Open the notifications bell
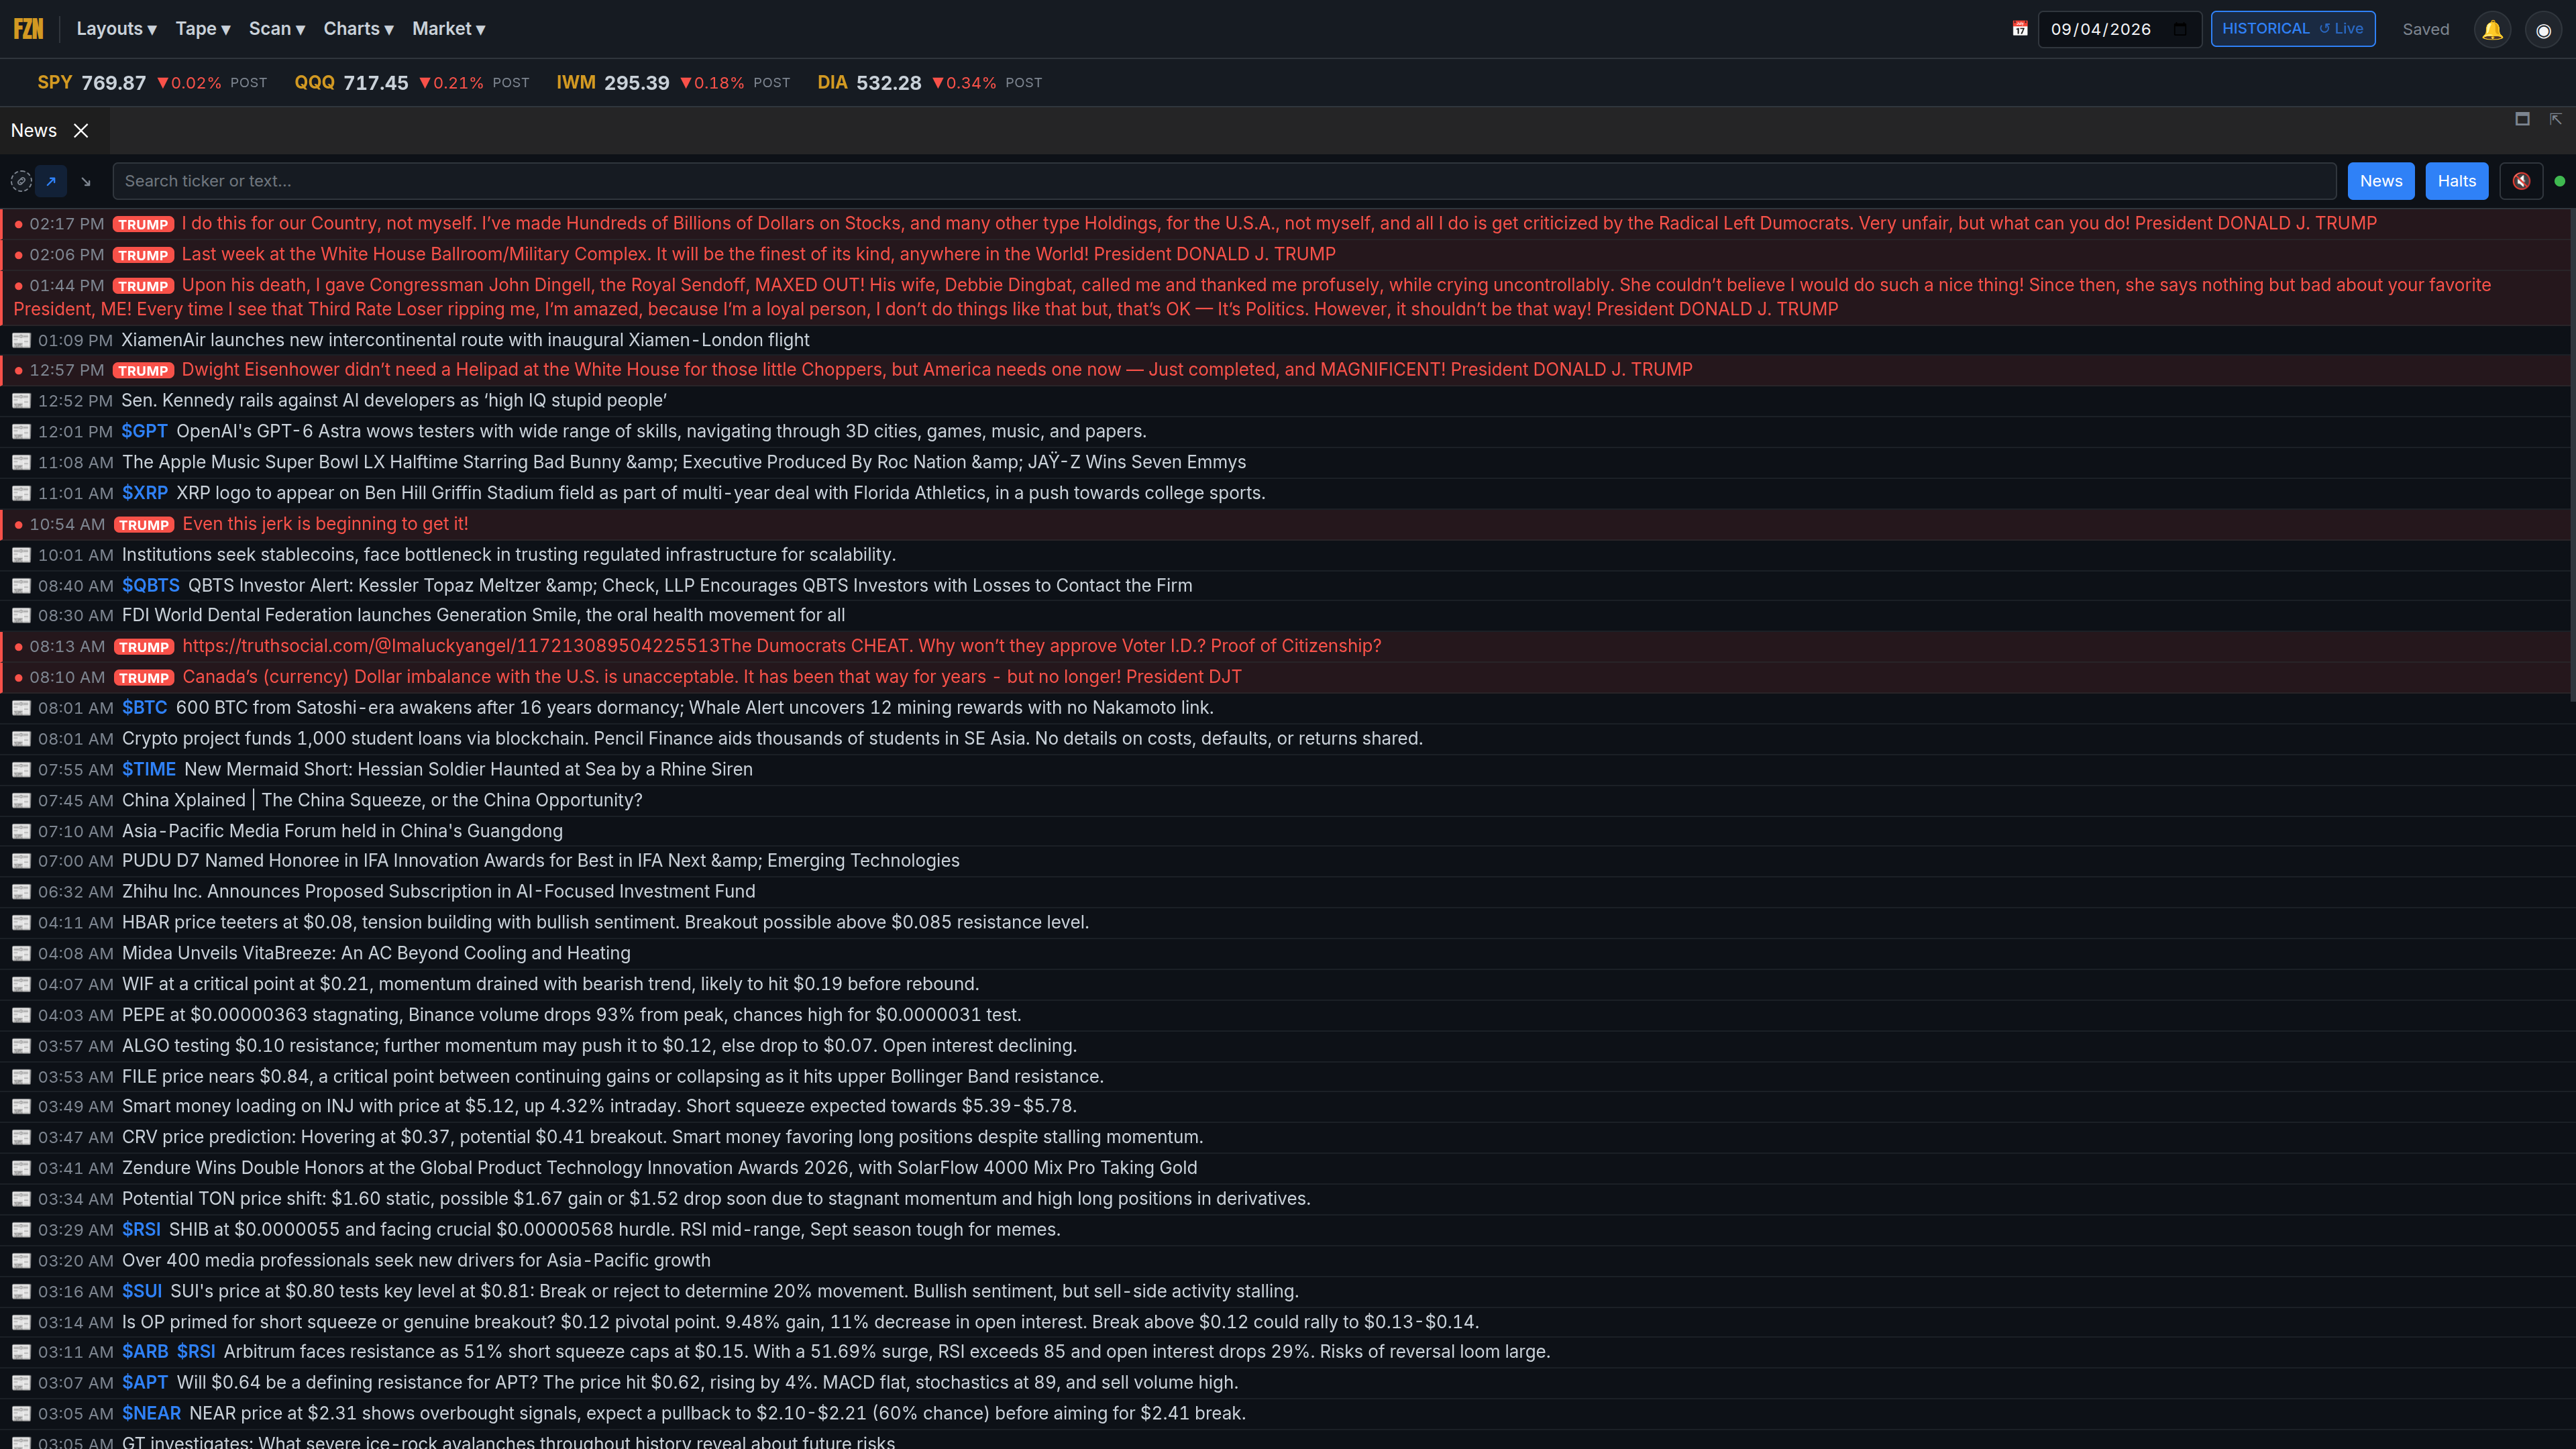 (x=2492, y=30)
